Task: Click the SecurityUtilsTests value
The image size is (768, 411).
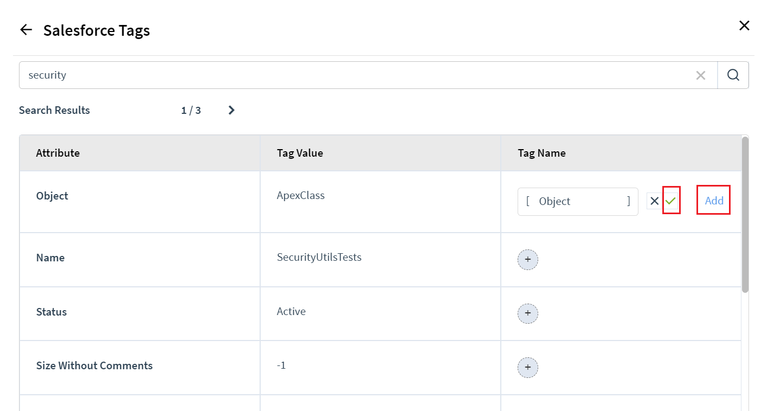Action: coord(319,257)
